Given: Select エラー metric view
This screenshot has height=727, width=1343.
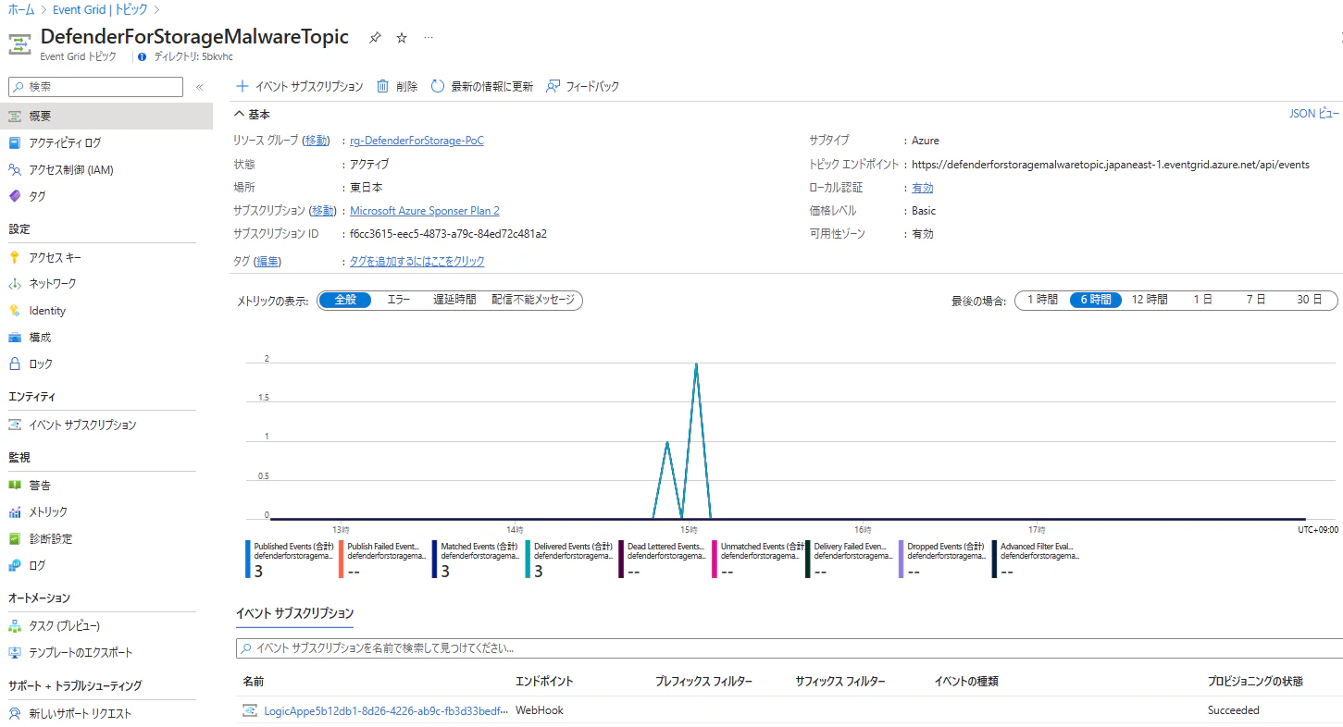Looking at the screenshot, I should click(x=398, y=300).
